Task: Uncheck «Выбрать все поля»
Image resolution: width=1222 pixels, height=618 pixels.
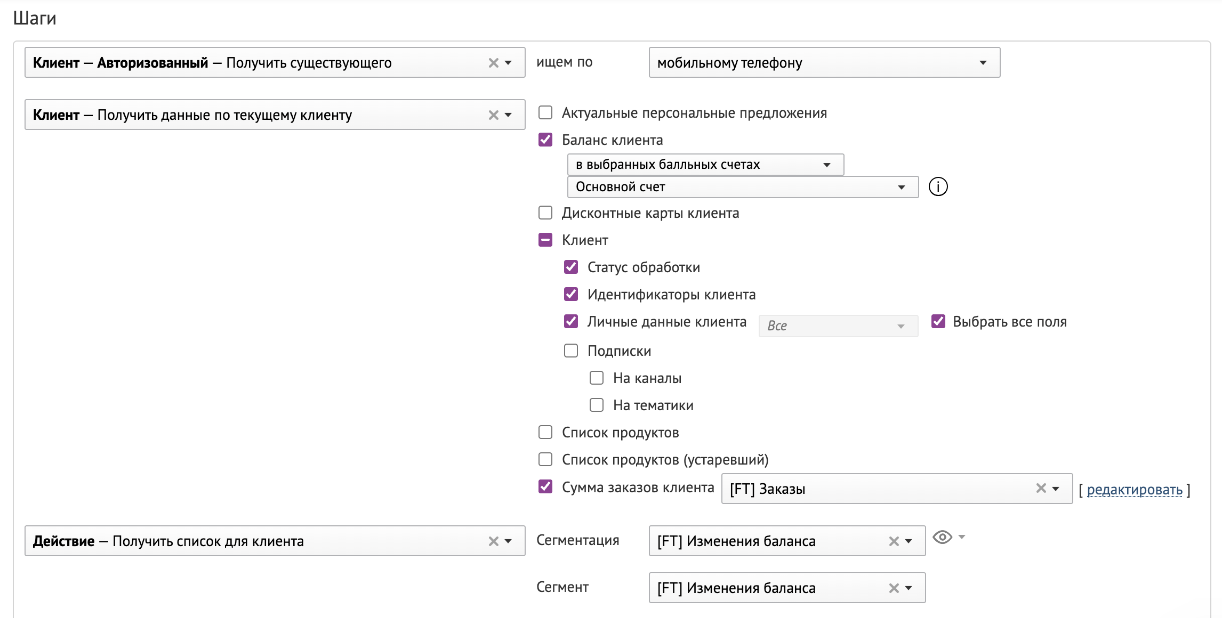Action: pos(937,322)
